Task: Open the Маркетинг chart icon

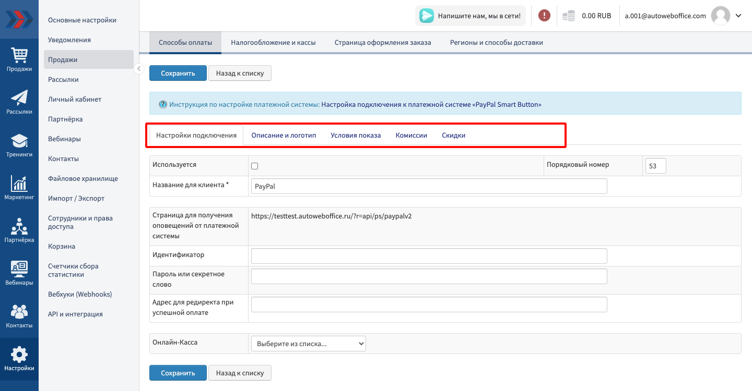Action: pyautogui.click(x=19, y=184)
